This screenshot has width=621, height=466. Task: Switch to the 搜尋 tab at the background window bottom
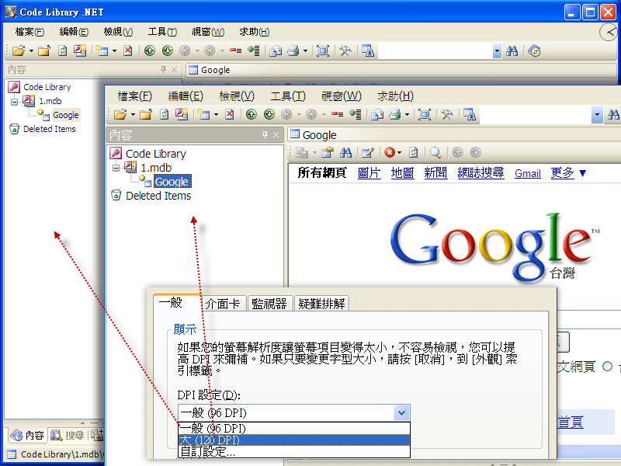tap(68, 435)
